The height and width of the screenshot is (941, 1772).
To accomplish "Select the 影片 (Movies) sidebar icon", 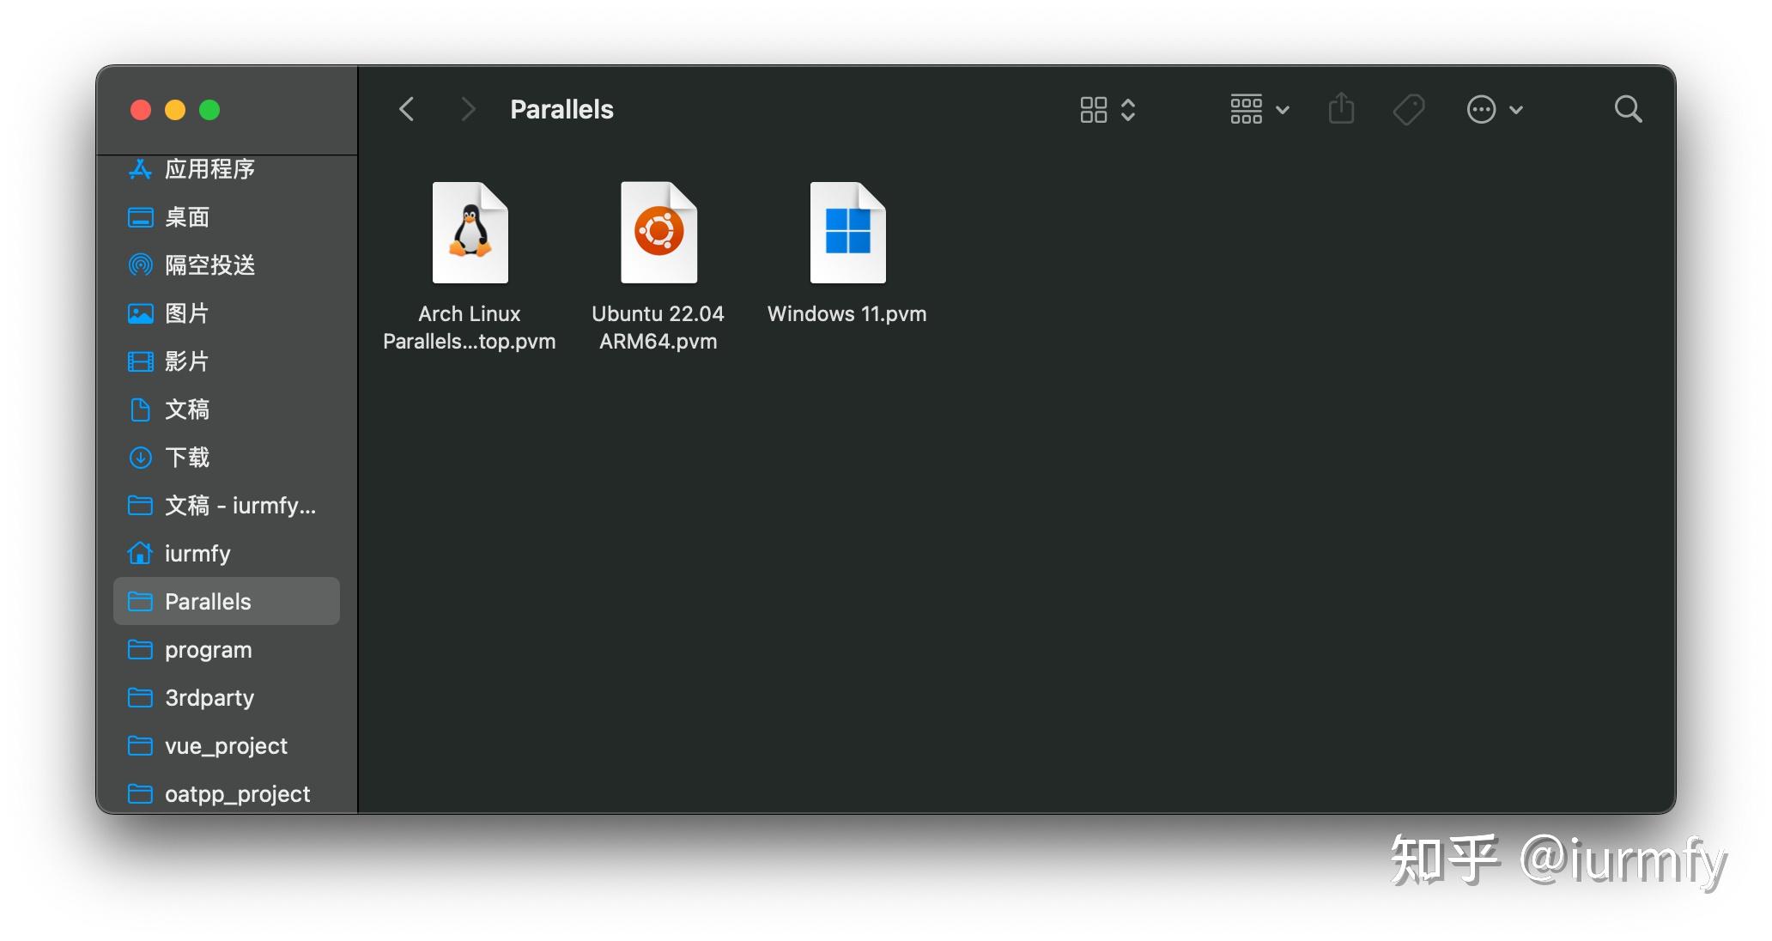I will tap(186, 361).
